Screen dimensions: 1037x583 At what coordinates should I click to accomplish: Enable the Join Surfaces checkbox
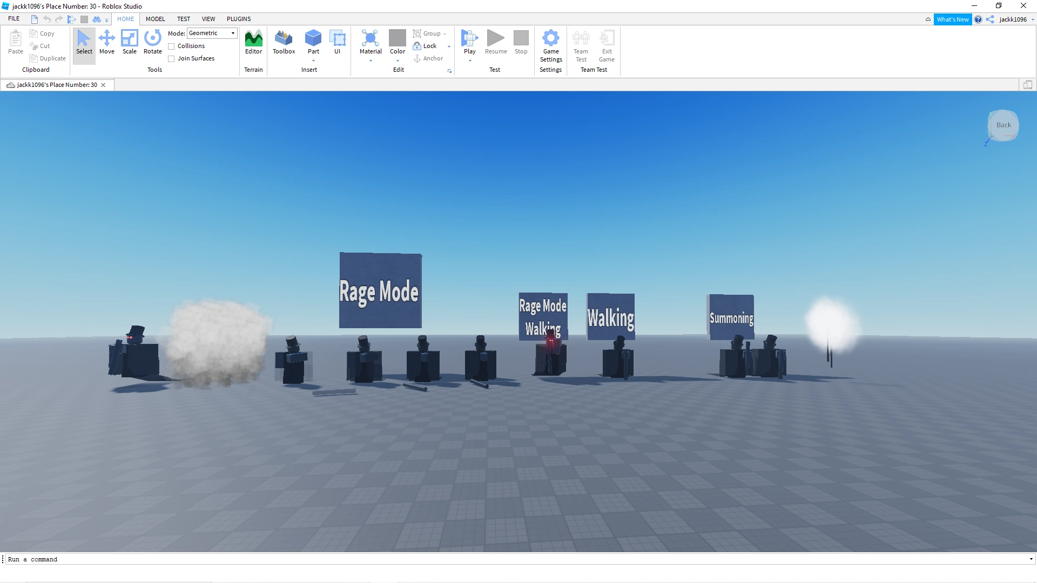[172, 59]
